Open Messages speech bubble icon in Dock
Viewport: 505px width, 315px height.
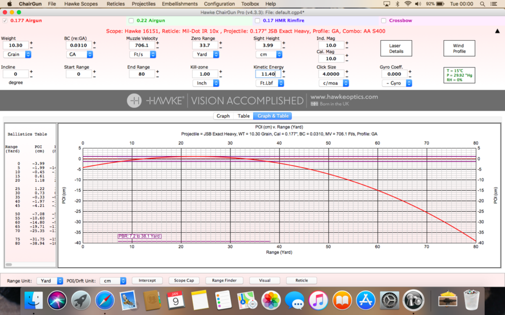point(294,300)
